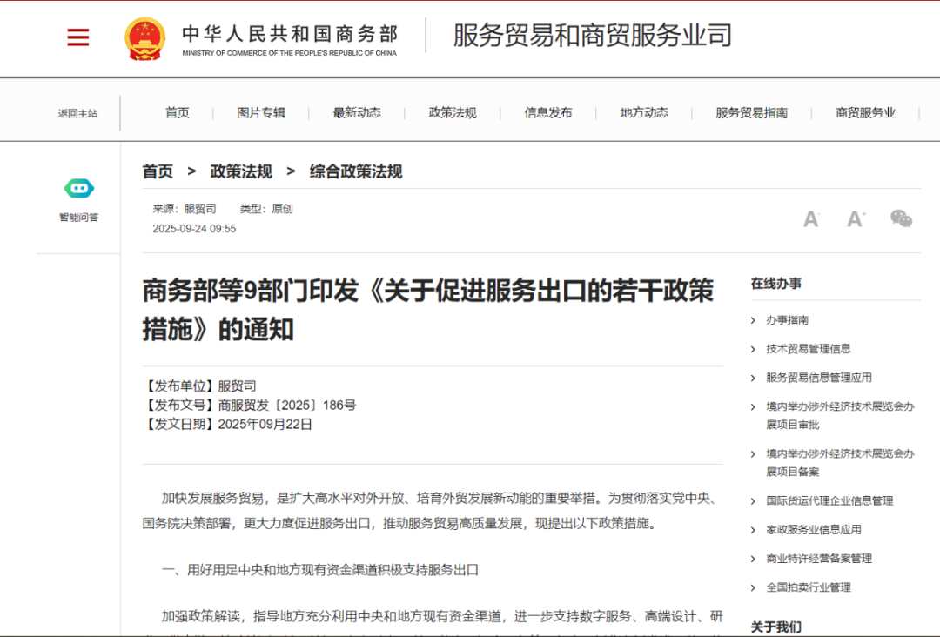Viewport: 940px width, 637px height.
Task: Open the 最新动态 menu item
Action: [x=357, y=111]
